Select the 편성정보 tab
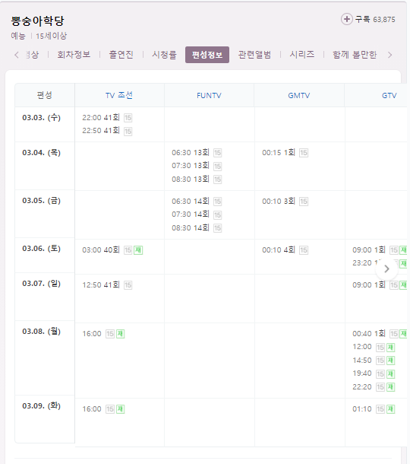 coord(207,55)
